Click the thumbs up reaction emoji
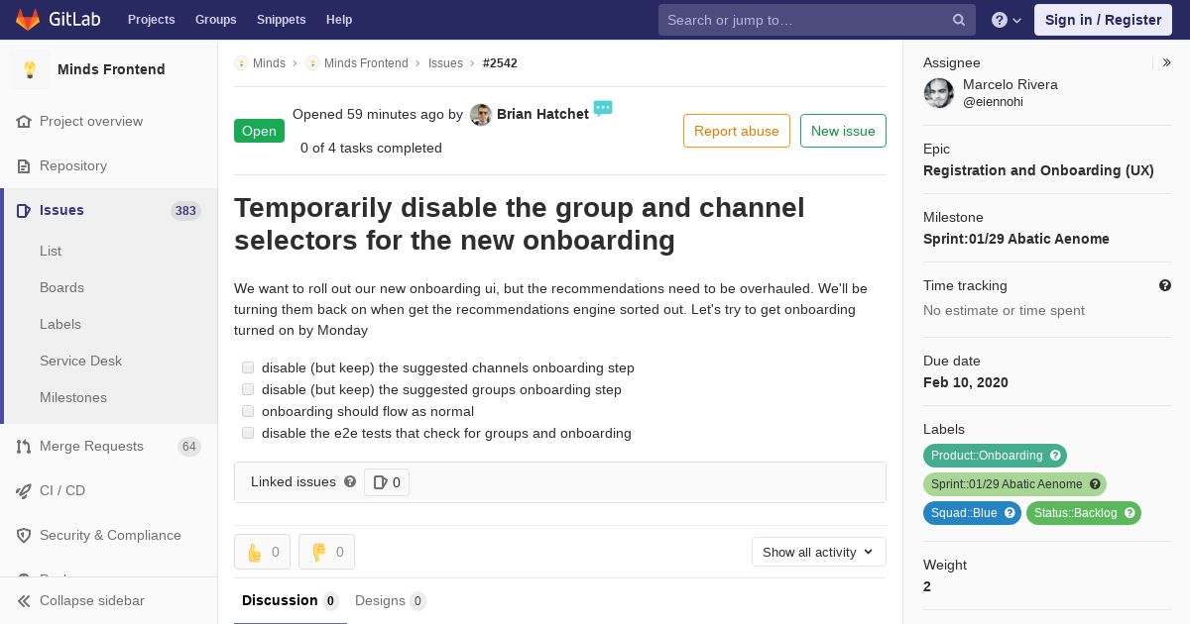 [254, 552]
